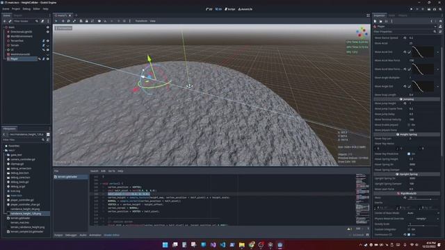Click the Perspective view button
Image resolution: width=445 pixels, height=250 pixels.
coord(63,28)
